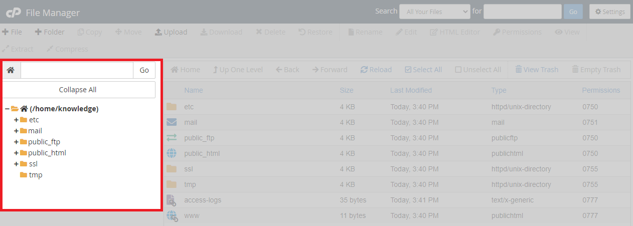
Task: Click the public_html globe icon in list
Action: point(172,153)
